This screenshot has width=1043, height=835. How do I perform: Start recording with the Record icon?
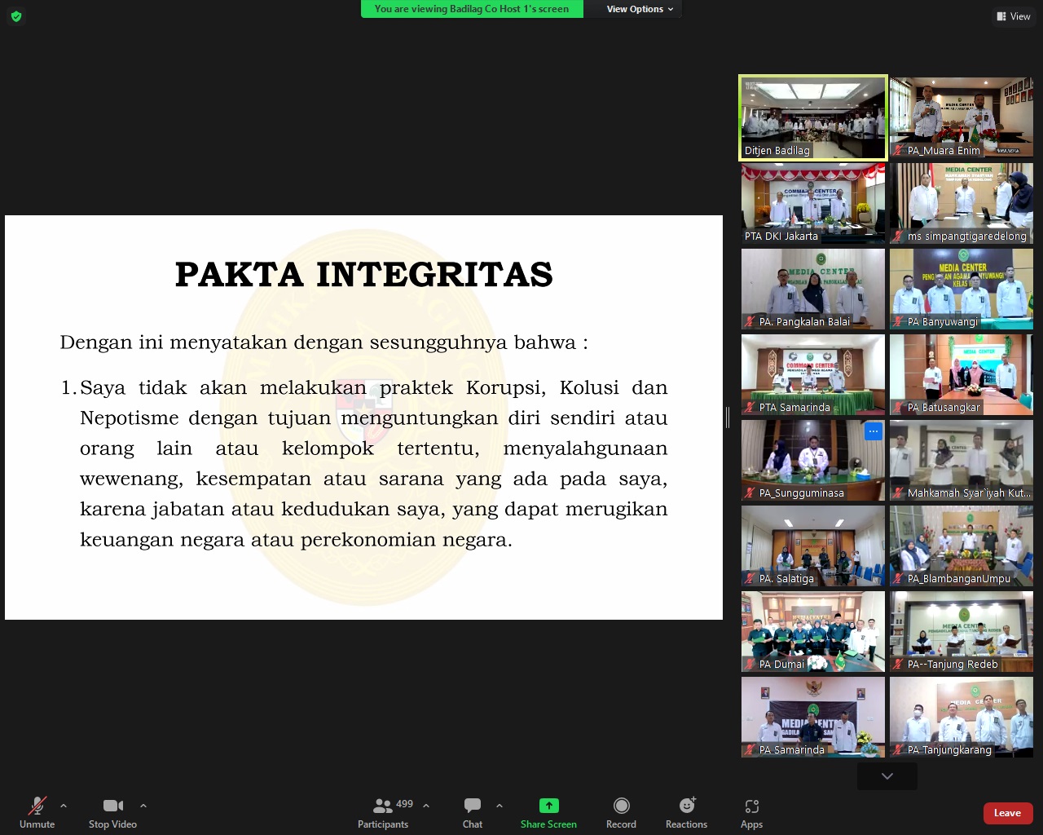(x=621, y=806)
